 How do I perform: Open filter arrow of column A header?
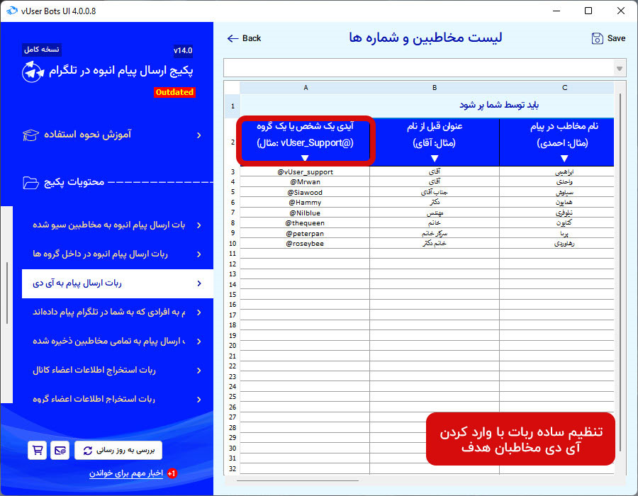pos(305,158)
